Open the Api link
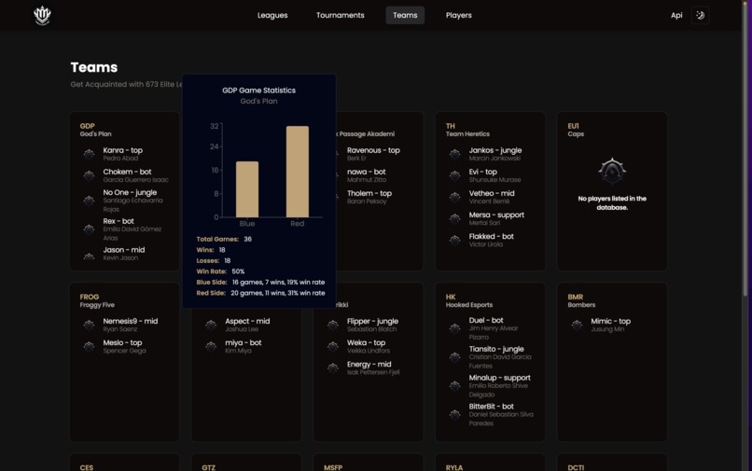This screenshot has height=471, width=752. pos(676,15)
